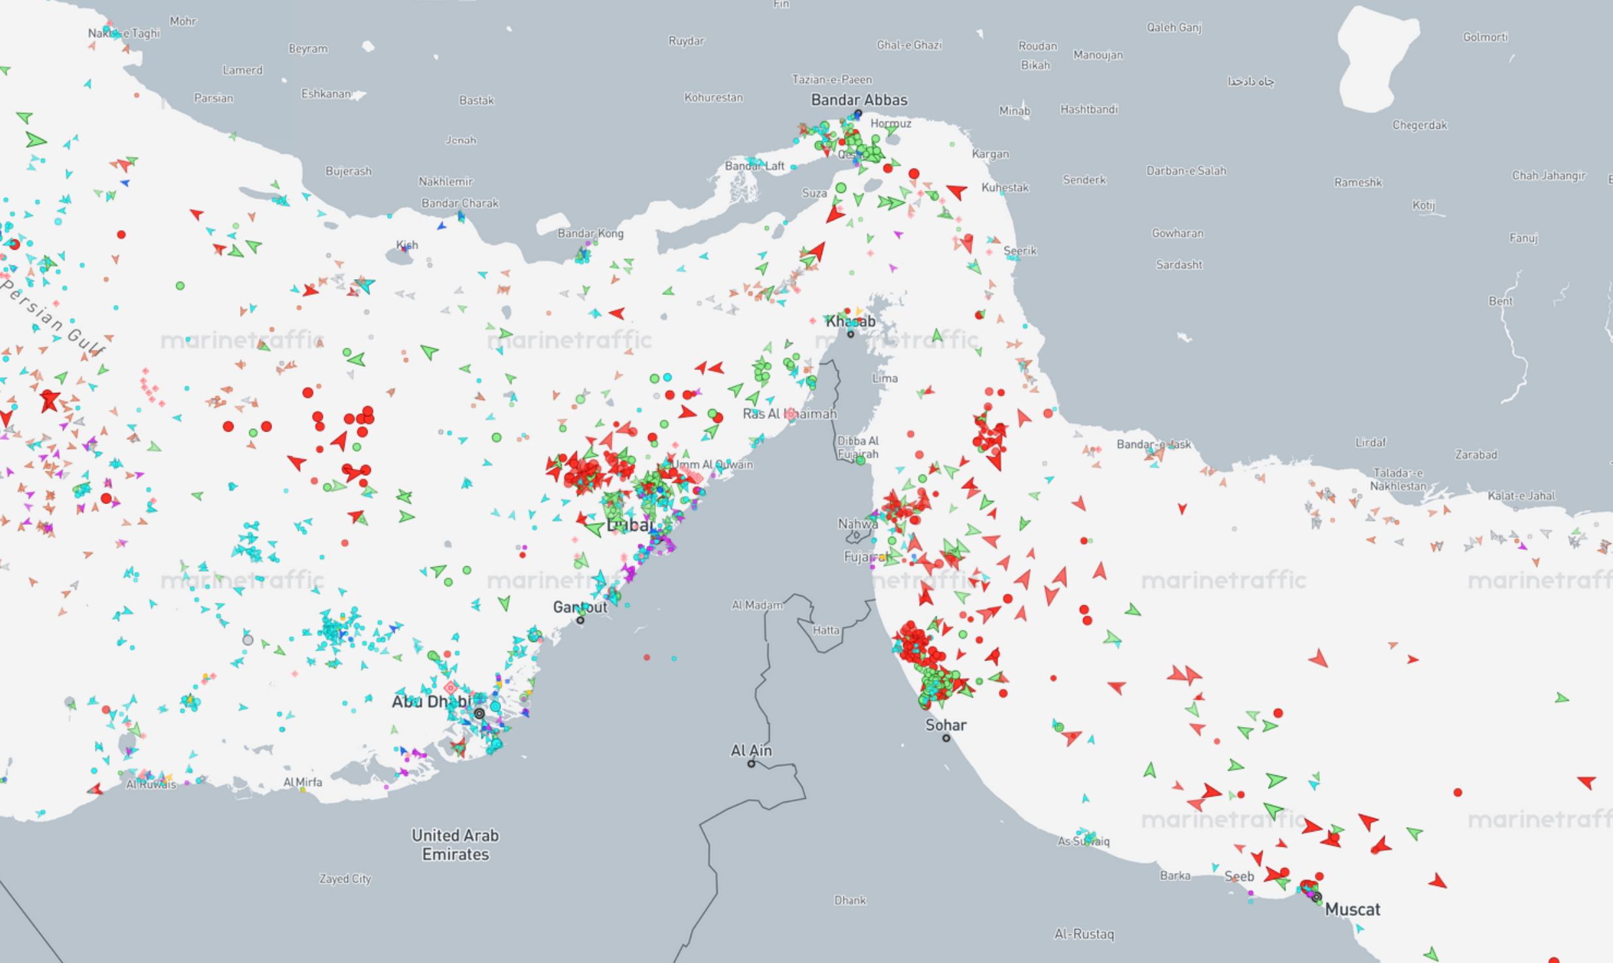Screen dimensions: 1613x963
Task: Select the Bandar Charak label
Action: tap(460, 203)
